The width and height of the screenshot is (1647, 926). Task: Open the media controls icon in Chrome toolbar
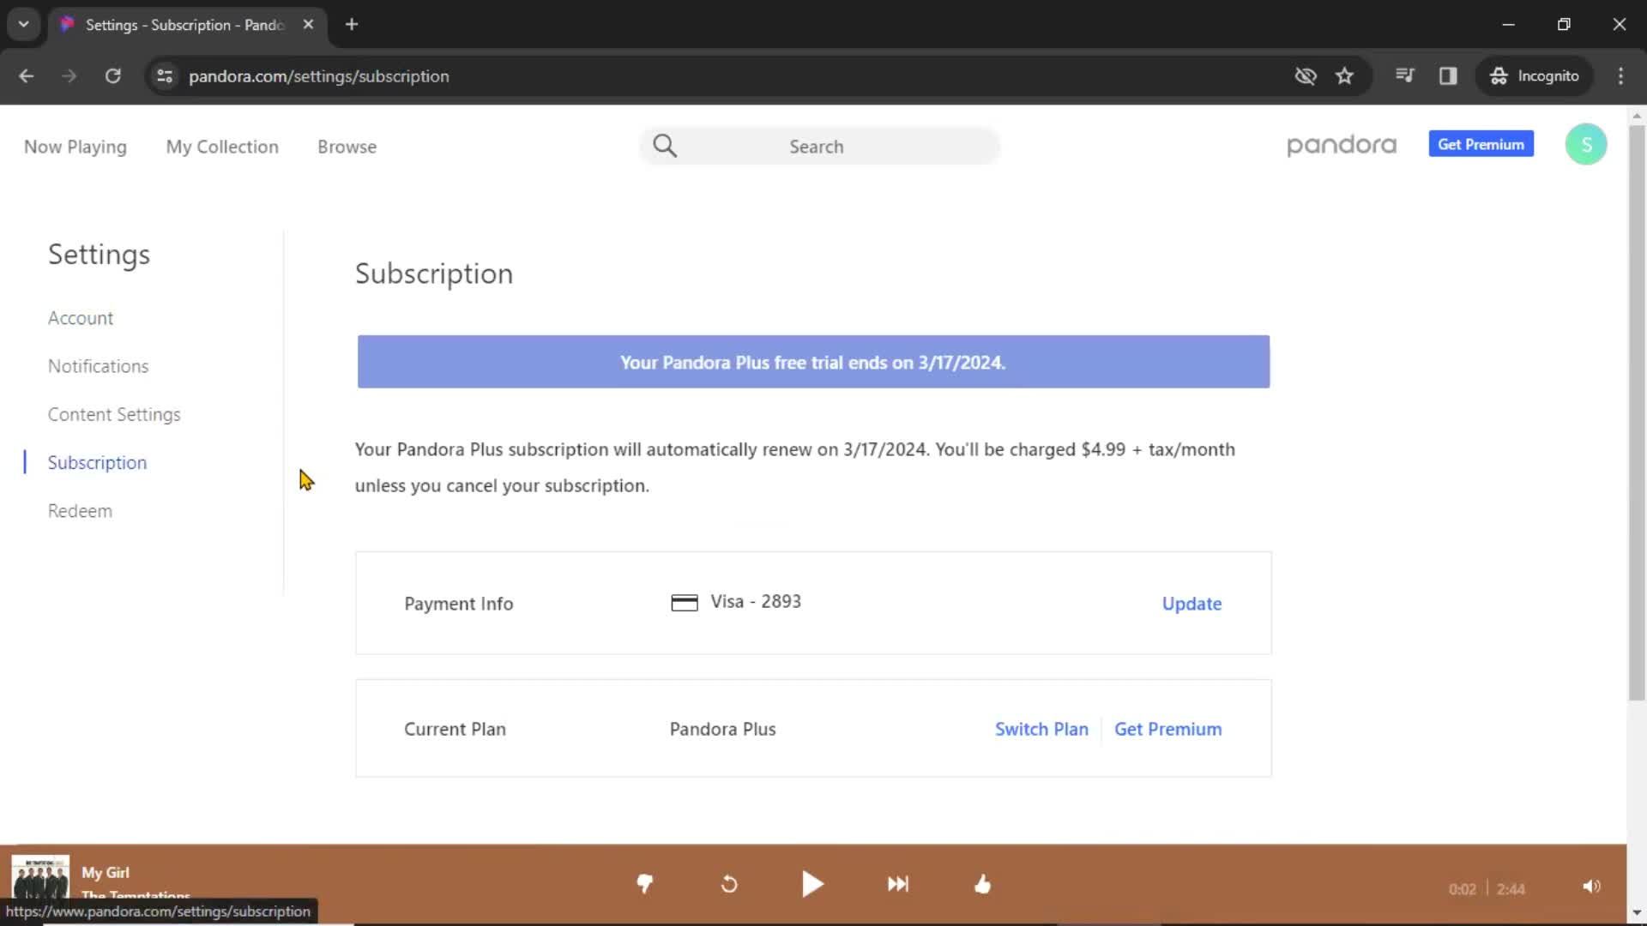tap(1404, 76)
